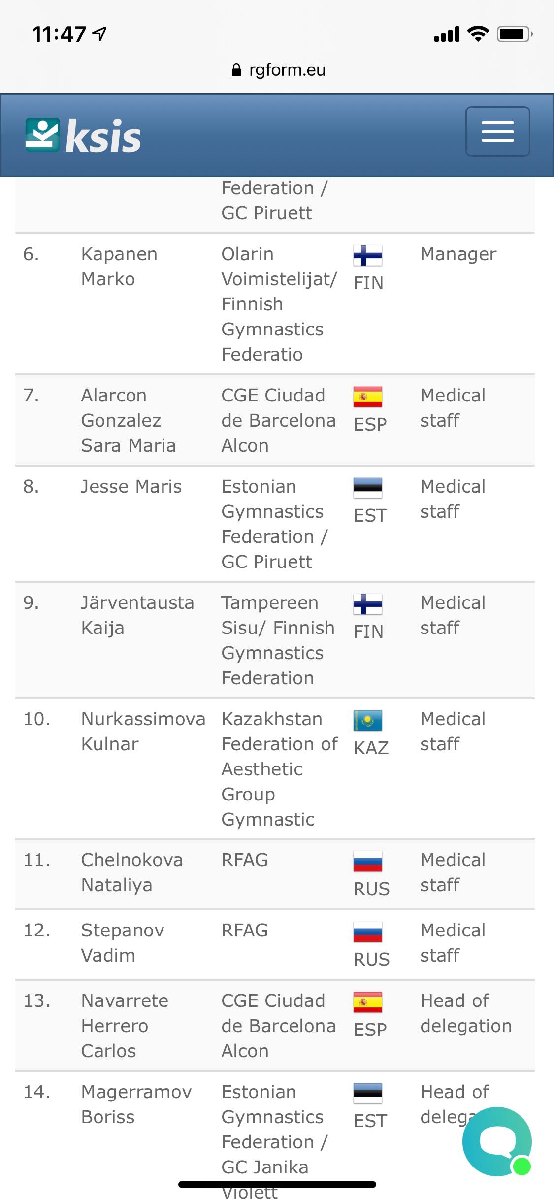Click Spain flag in Alarcon Gonzalez row

coord(367,397)
